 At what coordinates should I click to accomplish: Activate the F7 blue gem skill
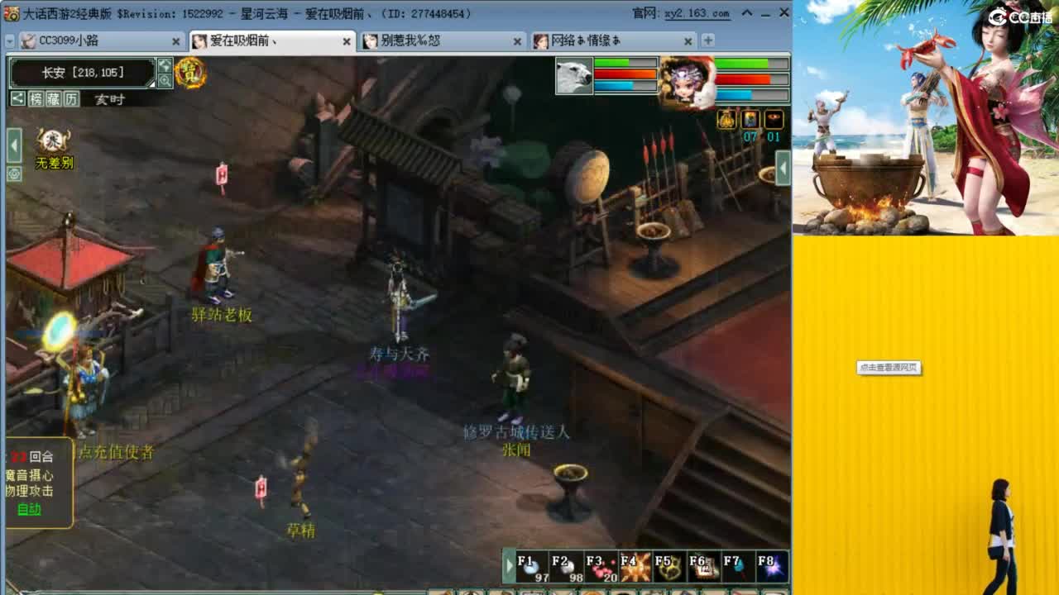pyautogui.click(x=737, y=567)
